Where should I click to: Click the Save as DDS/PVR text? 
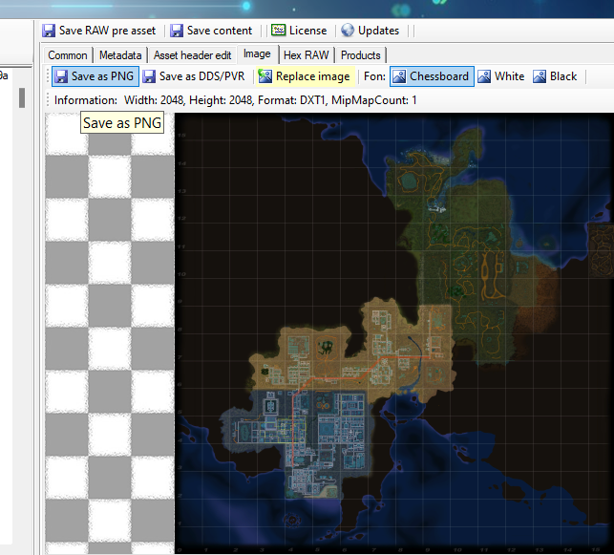coord(202,76)
